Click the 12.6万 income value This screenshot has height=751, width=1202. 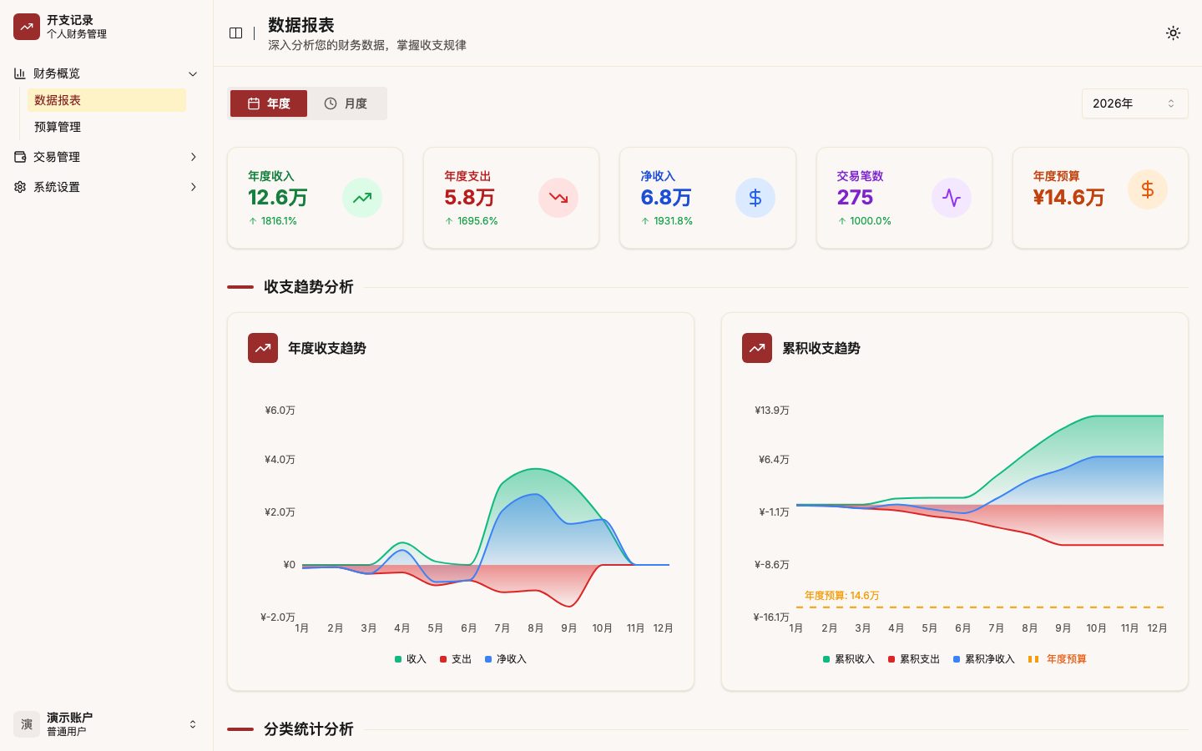tap(278, 198)
